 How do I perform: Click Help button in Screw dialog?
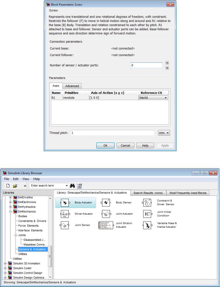pyautogui.click(x=145, y=146)
